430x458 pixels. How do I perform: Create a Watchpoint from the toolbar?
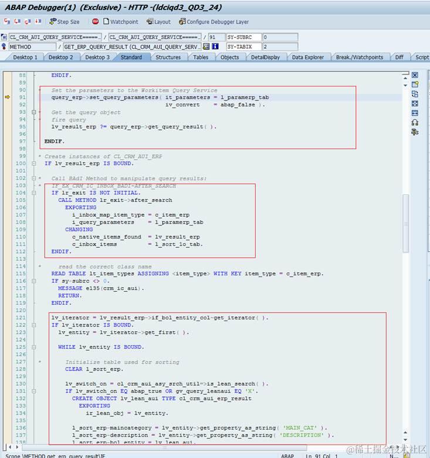120,22
